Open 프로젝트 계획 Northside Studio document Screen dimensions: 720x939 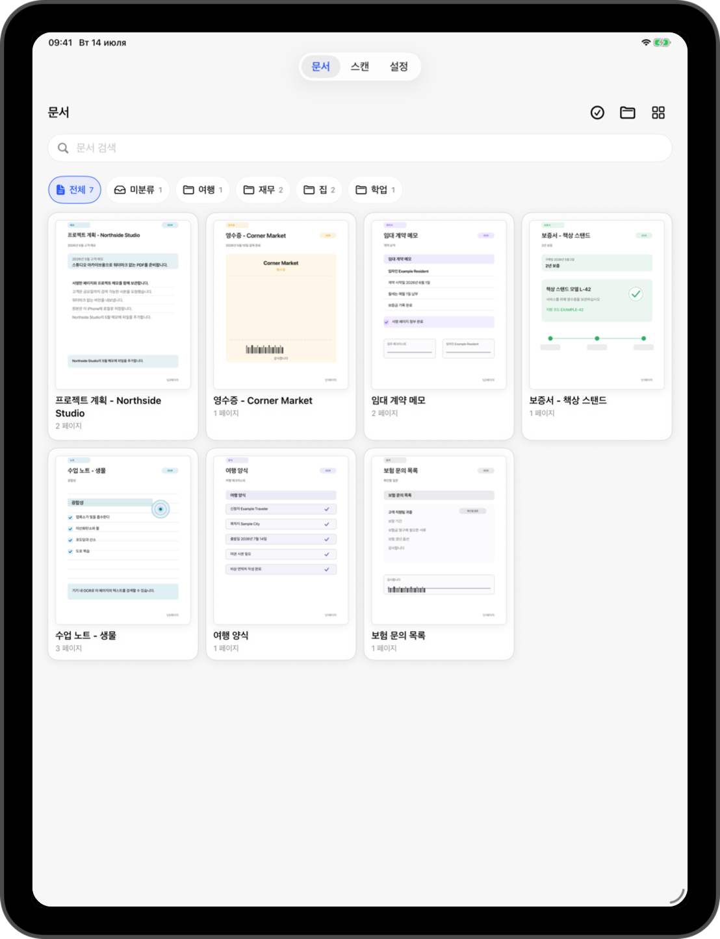(x=123, y=326)
